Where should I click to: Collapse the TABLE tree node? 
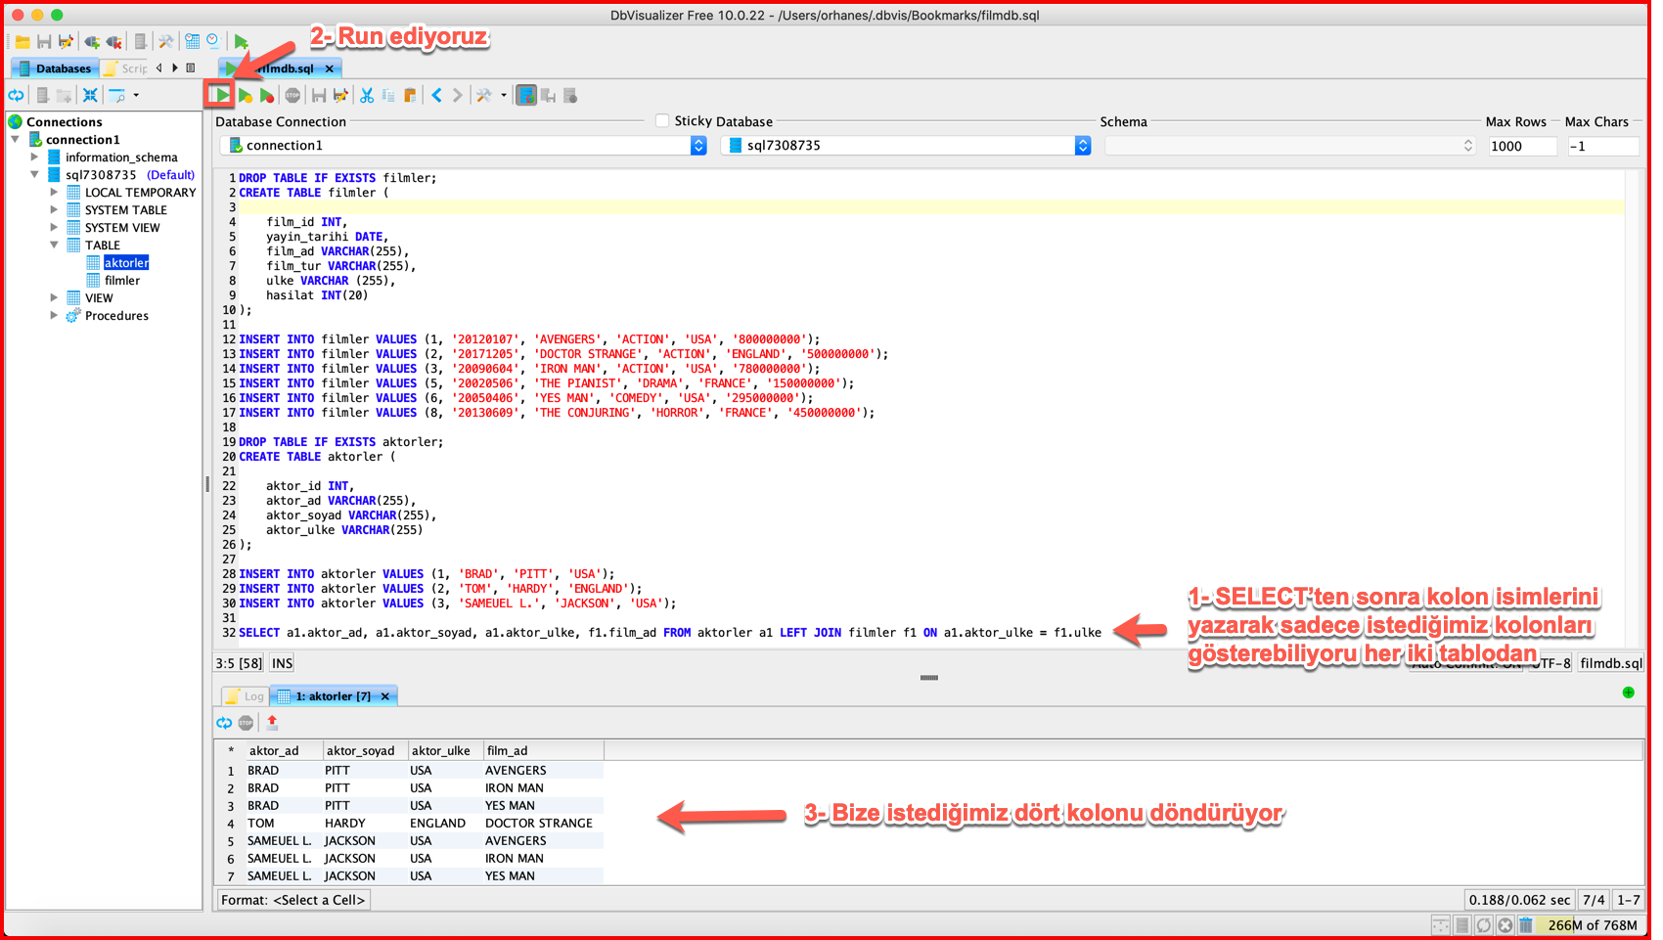(54, 245)
